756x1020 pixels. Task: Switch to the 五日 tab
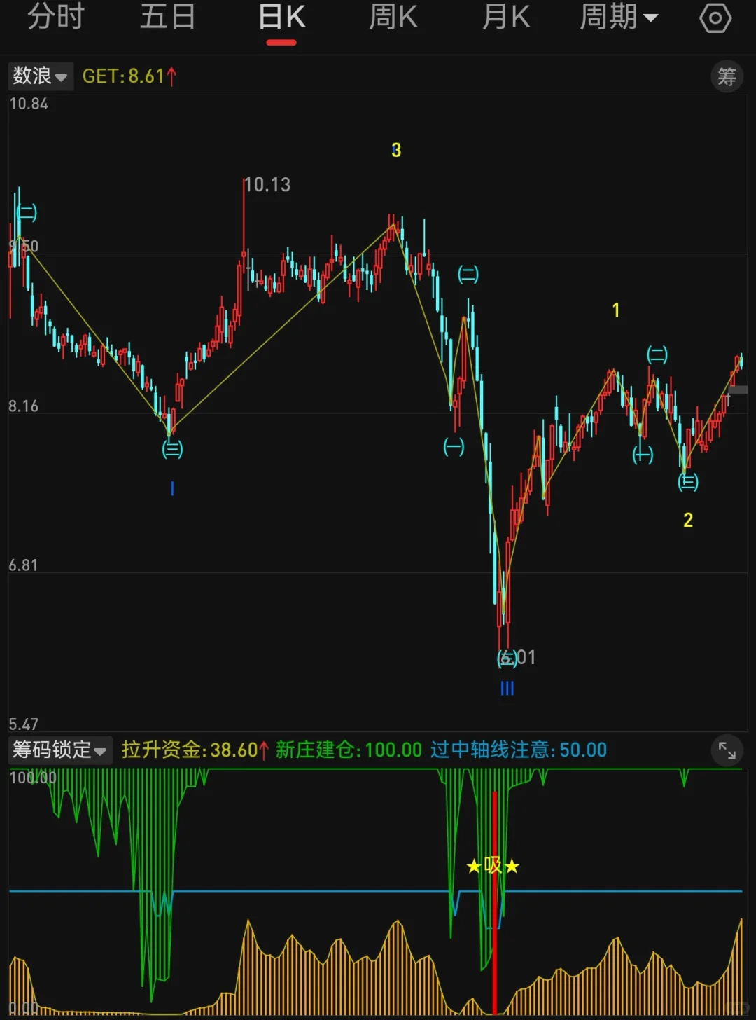coord(168,18)
